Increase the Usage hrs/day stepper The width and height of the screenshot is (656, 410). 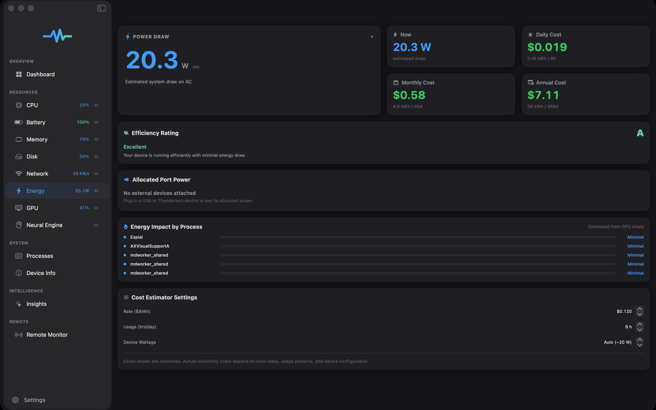(640, 324)
